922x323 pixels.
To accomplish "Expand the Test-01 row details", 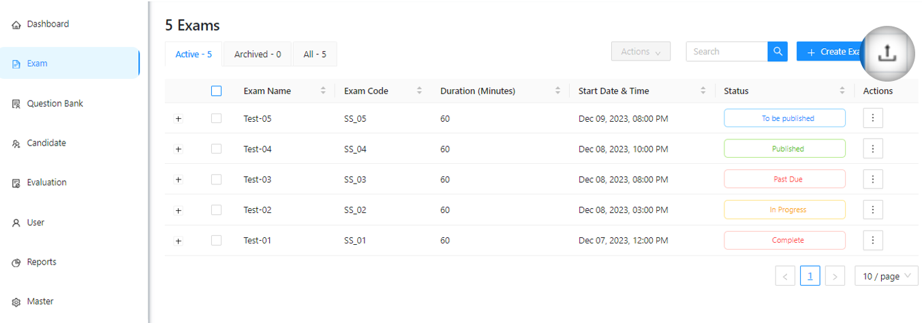I will point(179,241).
